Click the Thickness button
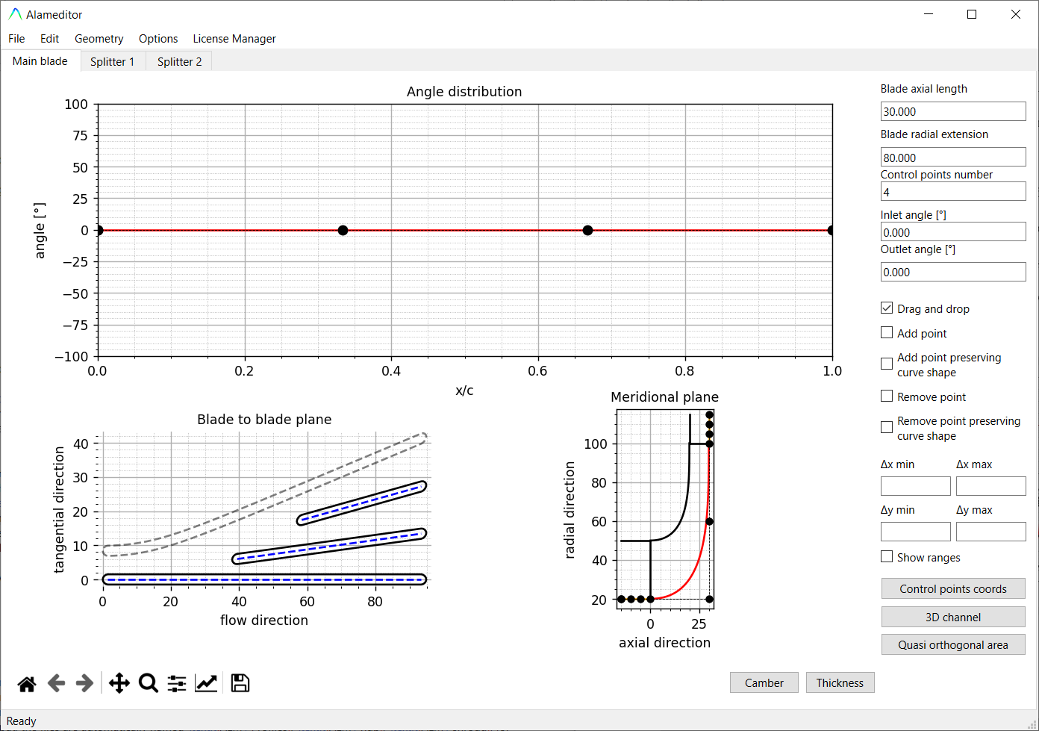The width and height of the screenshot is (1039, 731). click(x=840, y=682)
